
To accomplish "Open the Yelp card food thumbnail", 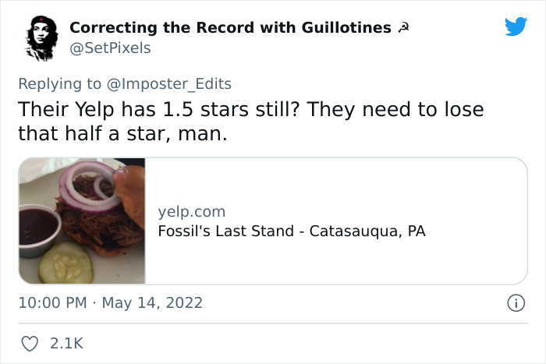I will click(x=82, y=221).
